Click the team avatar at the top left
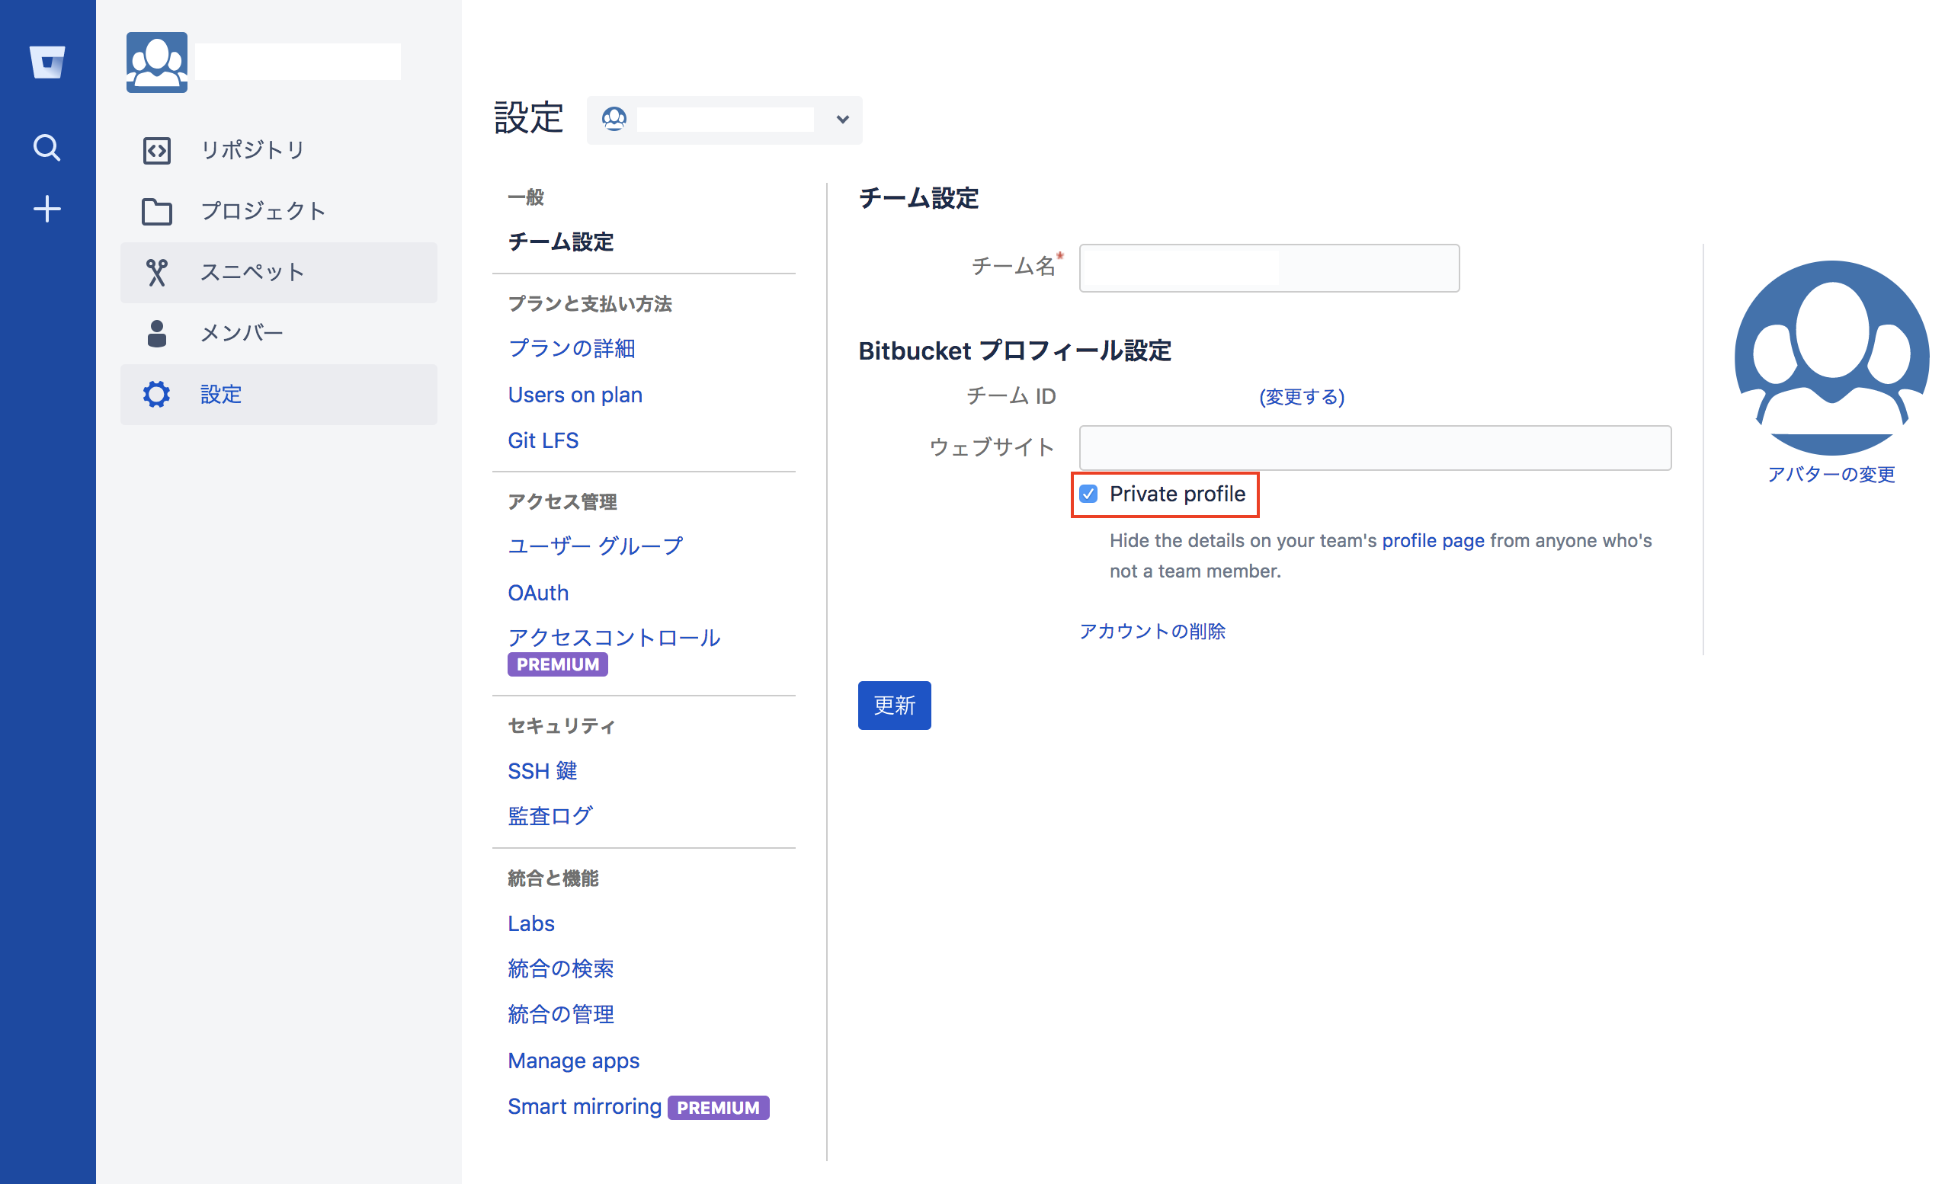Screen dimensions: 1945x1184 [x=156, y=62]
